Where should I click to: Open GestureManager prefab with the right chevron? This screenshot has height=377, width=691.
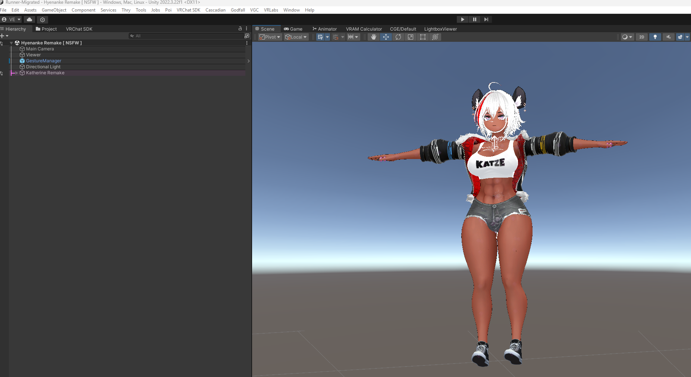click(x=248, y=61)
